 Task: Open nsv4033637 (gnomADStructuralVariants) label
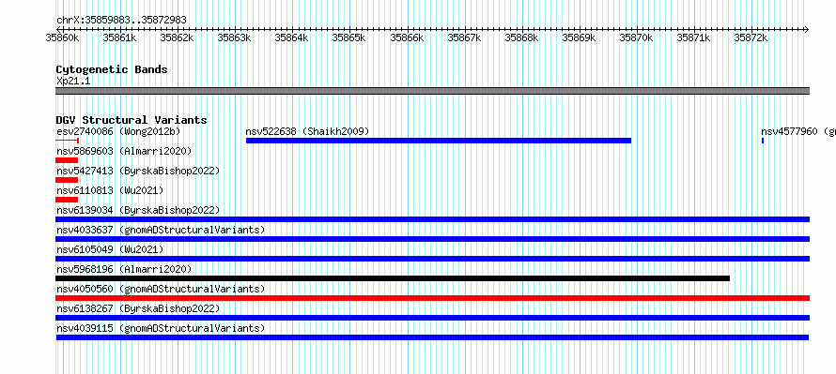click(161, 230)
